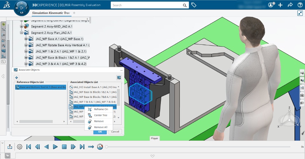
Task: Play simulation forward
Action: [55, 147]
